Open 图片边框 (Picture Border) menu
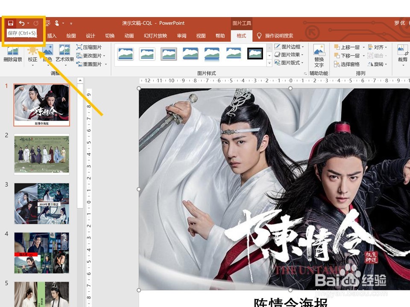410x307 pixels. 289,47
